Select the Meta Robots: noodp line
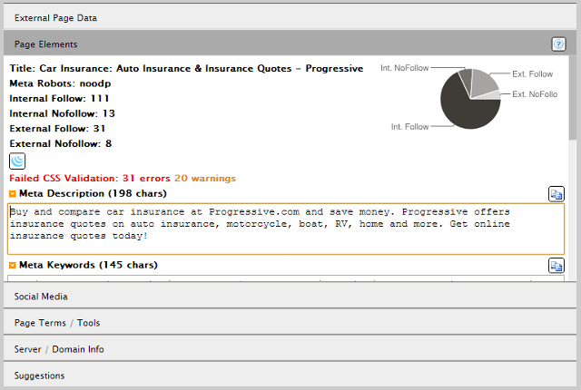581x390 pixels. tap(60, 83)
